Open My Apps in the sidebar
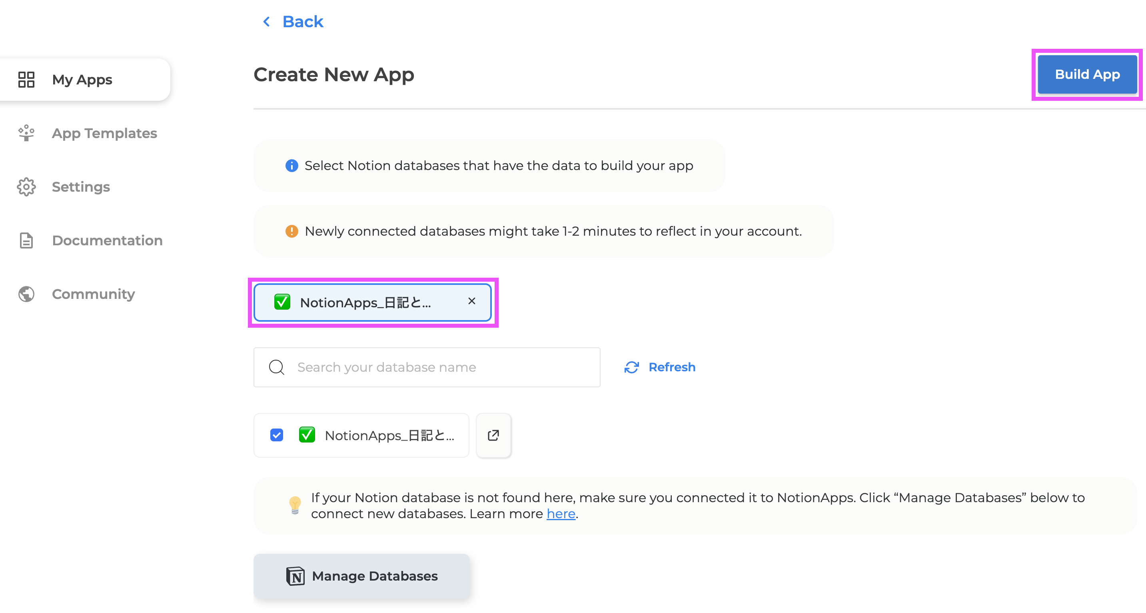Screen dimensions: 1146x613 (x=84, y=80)
